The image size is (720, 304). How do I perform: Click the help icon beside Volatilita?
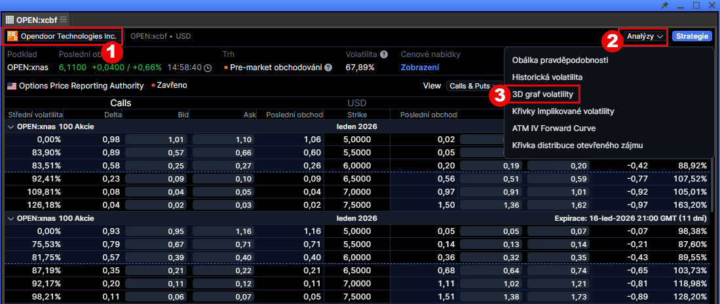(384, 54)
